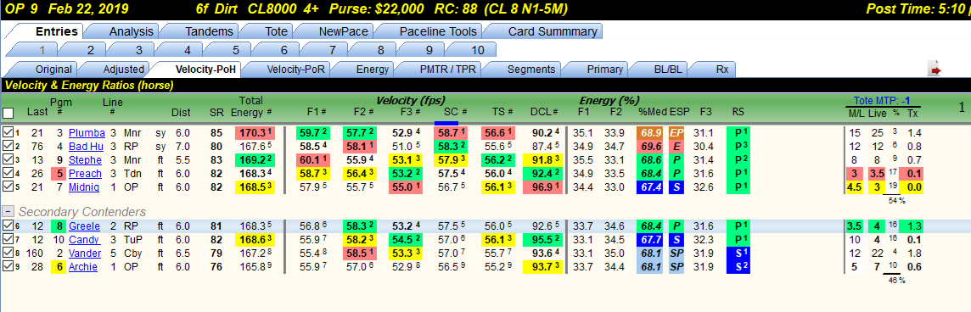Uncheck the Archie row checkbox

tap(8, 266)
